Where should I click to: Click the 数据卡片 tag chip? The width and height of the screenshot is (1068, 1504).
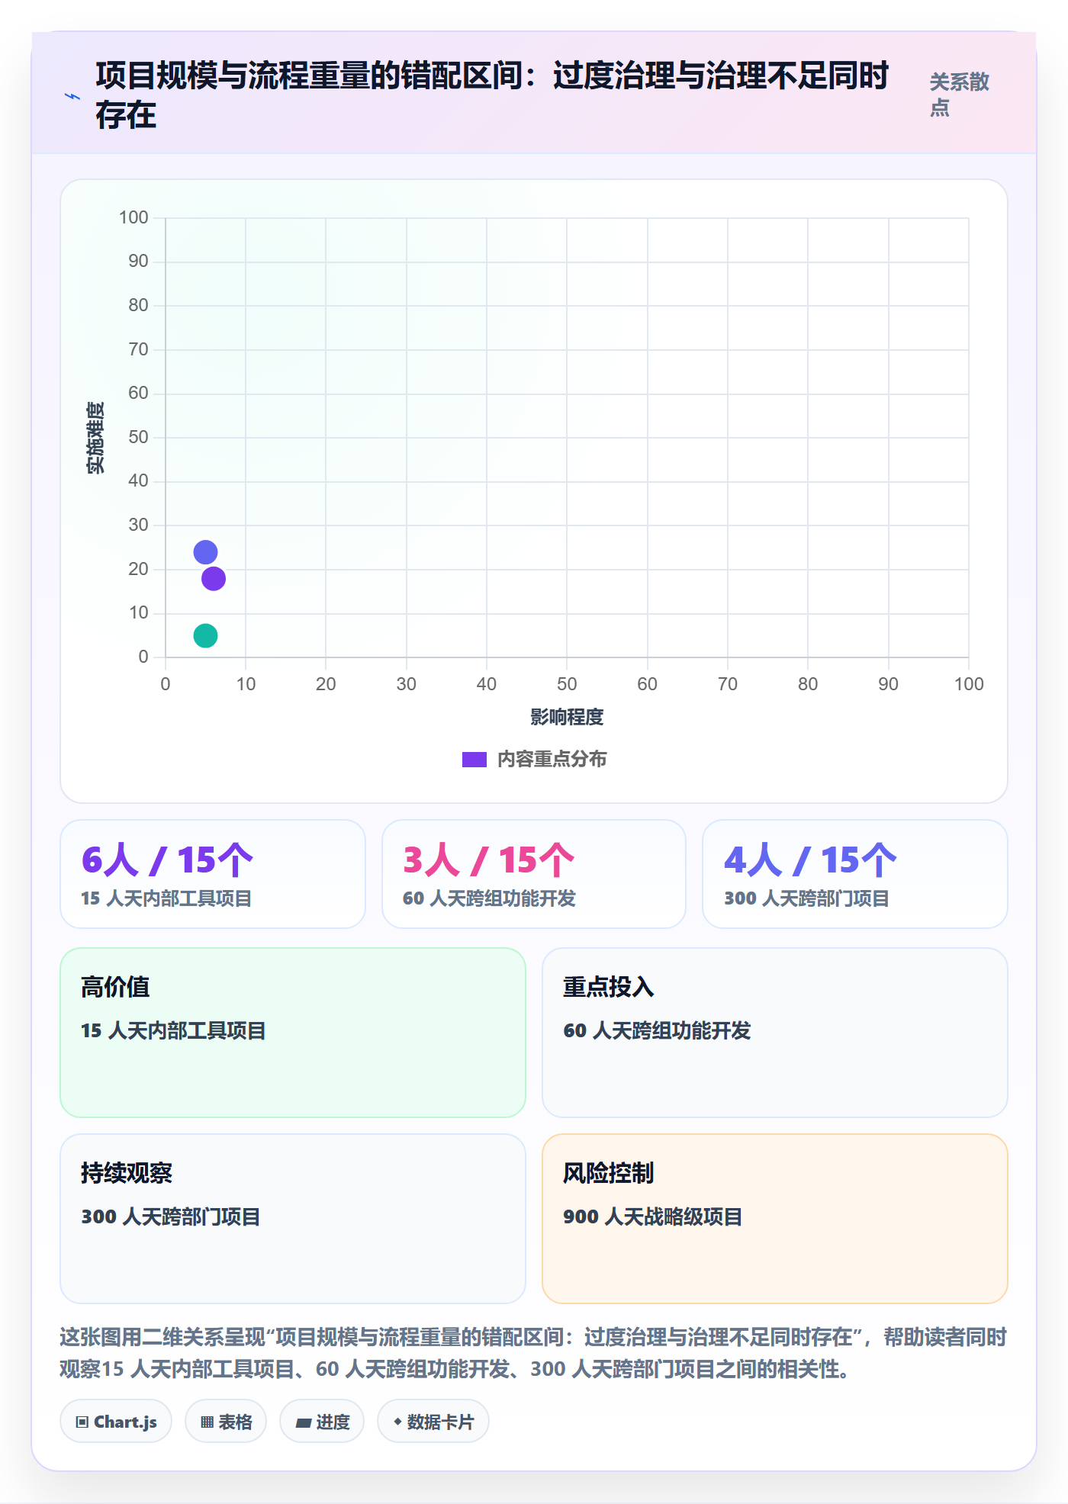click(433, 1422)
